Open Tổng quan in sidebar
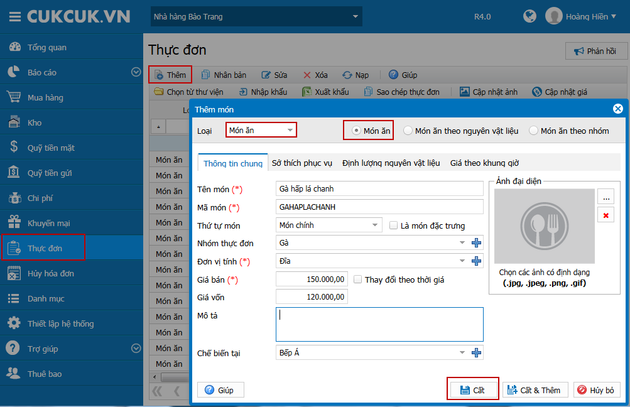Screen dimensions: 630x407 point(72,47)
